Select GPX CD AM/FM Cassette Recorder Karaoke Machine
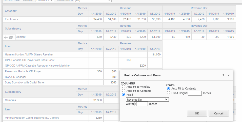The width and height of the screenshot is (242, 122). [37, 66]
